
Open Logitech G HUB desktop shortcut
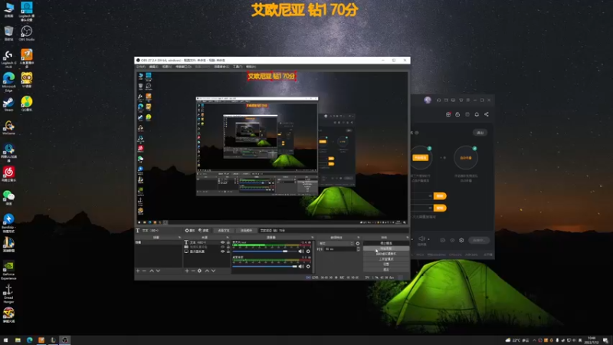[8, 59]
